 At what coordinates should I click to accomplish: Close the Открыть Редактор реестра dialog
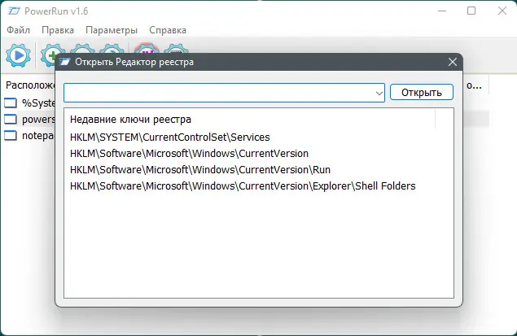tap(453, 62)
